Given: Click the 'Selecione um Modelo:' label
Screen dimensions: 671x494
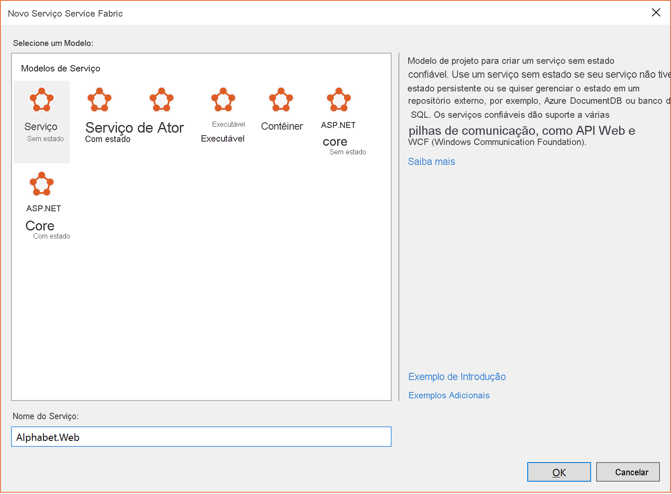Looking at the screenshot, I should click(53, 43).
